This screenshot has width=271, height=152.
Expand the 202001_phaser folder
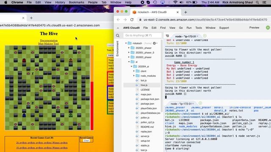tap(129, 48)
